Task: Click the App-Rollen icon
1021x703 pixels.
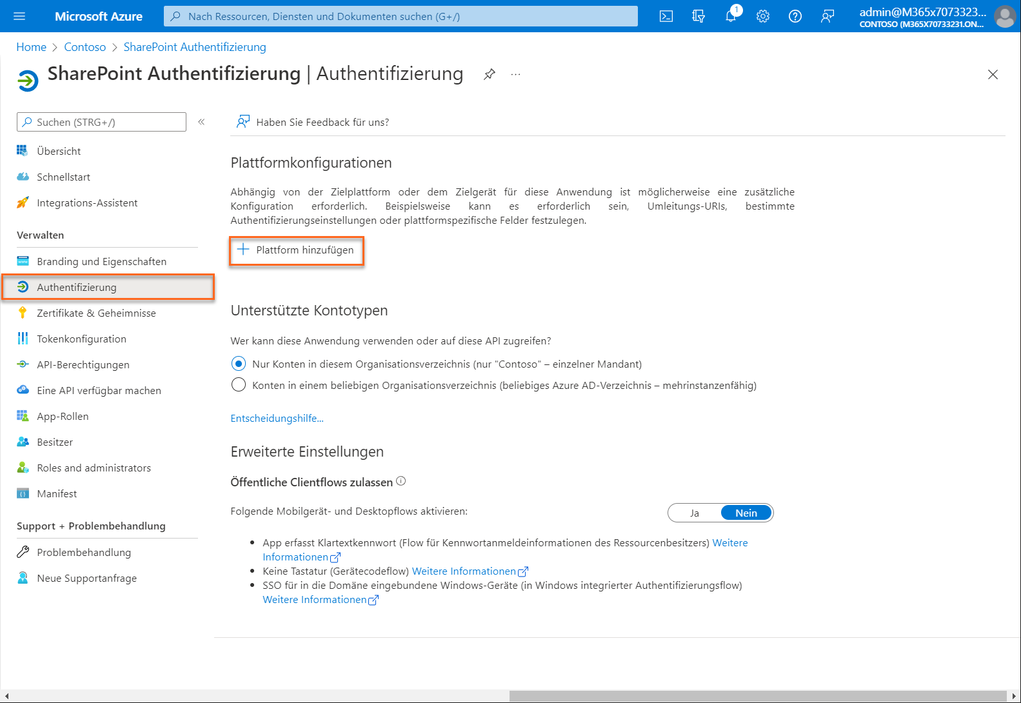Action: tap(23, 416)
